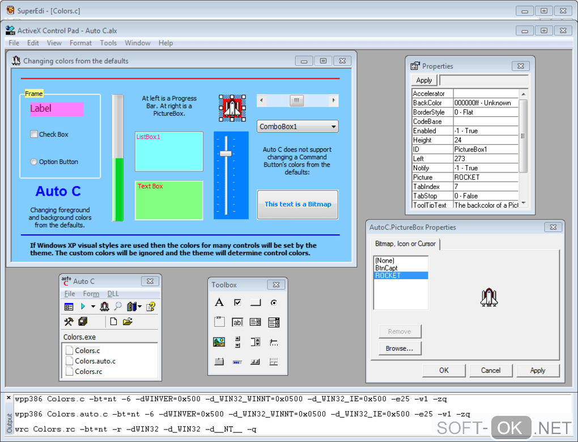578x442 pixels.
Task: Open the hammer build tools icon
Action: [69, 322]
